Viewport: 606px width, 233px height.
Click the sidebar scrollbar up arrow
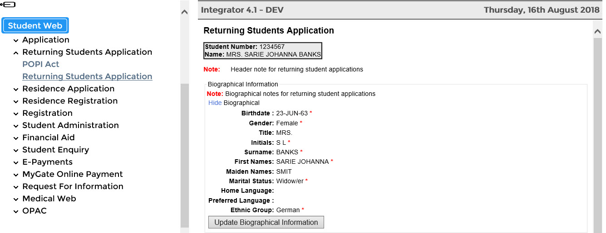coord(184,12)
